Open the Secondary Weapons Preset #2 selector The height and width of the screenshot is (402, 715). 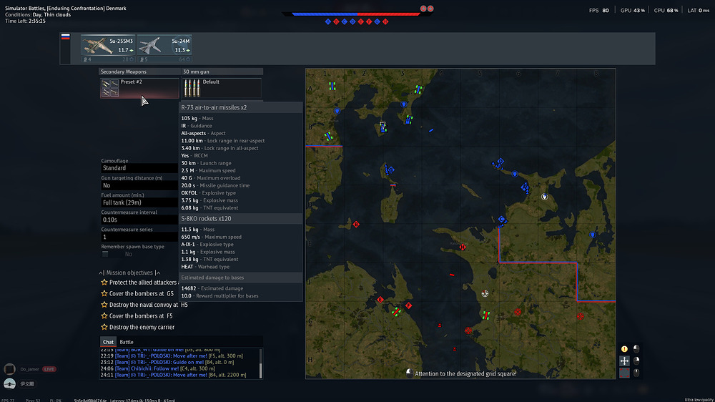[x=139, y=88]
